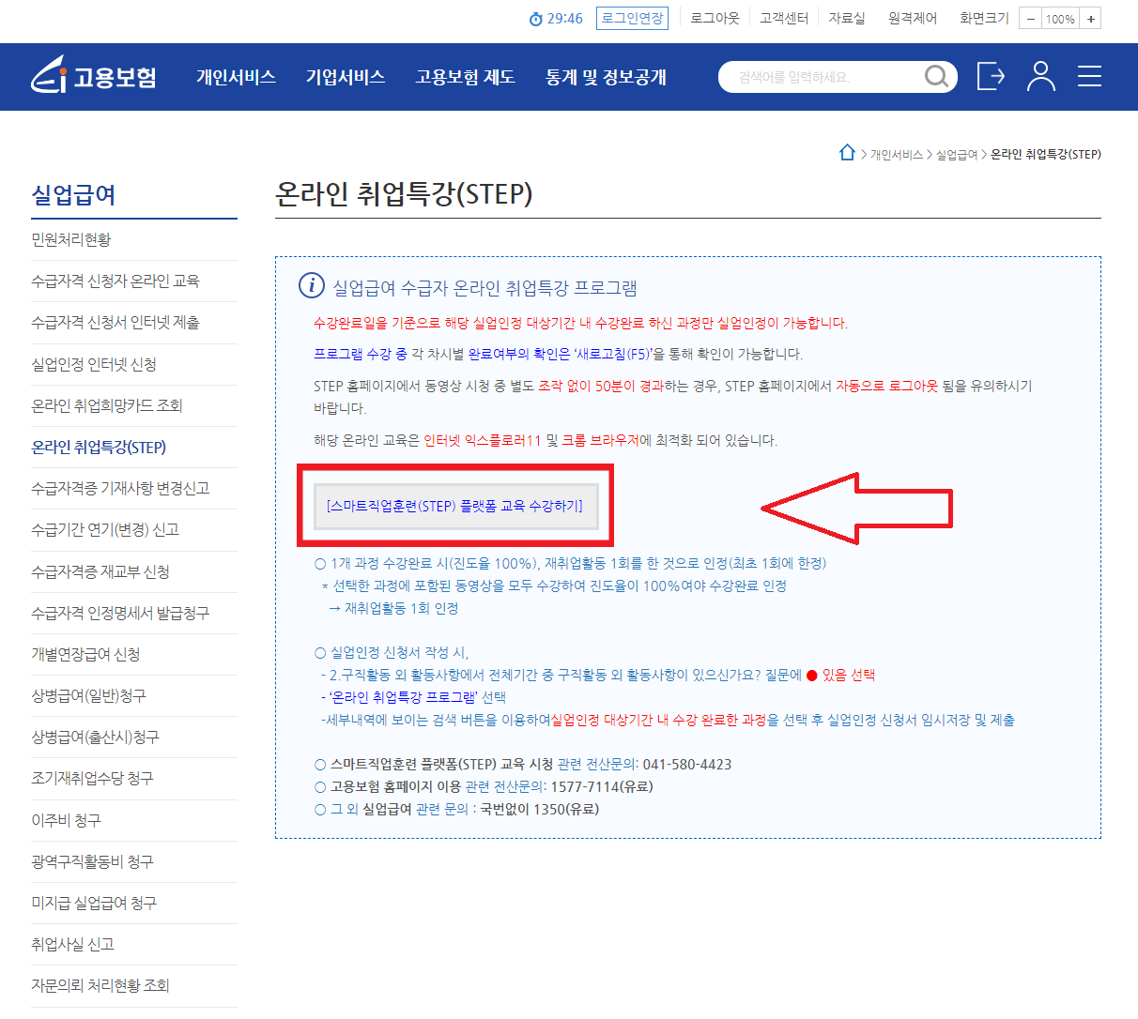Viewport: 1138px width, 1019px height.
Task: Open the 통계 및 정보공개 menu
Action: [x=606, y=77]
